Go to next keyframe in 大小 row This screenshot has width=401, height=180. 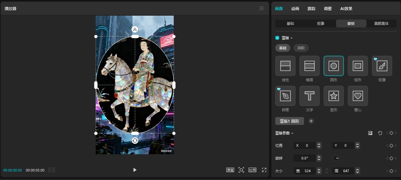(396, 171)
